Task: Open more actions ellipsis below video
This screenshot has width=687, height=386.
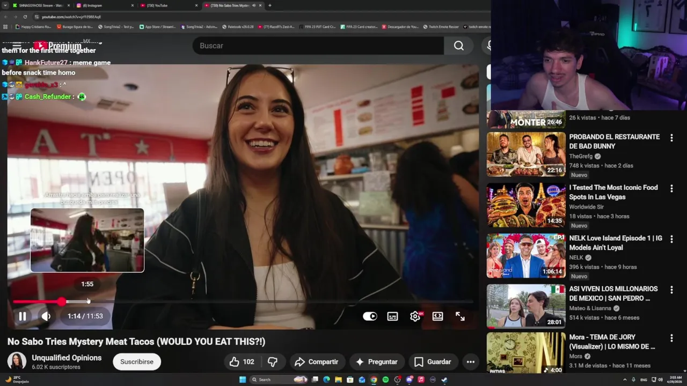Action: coord(470,362)
